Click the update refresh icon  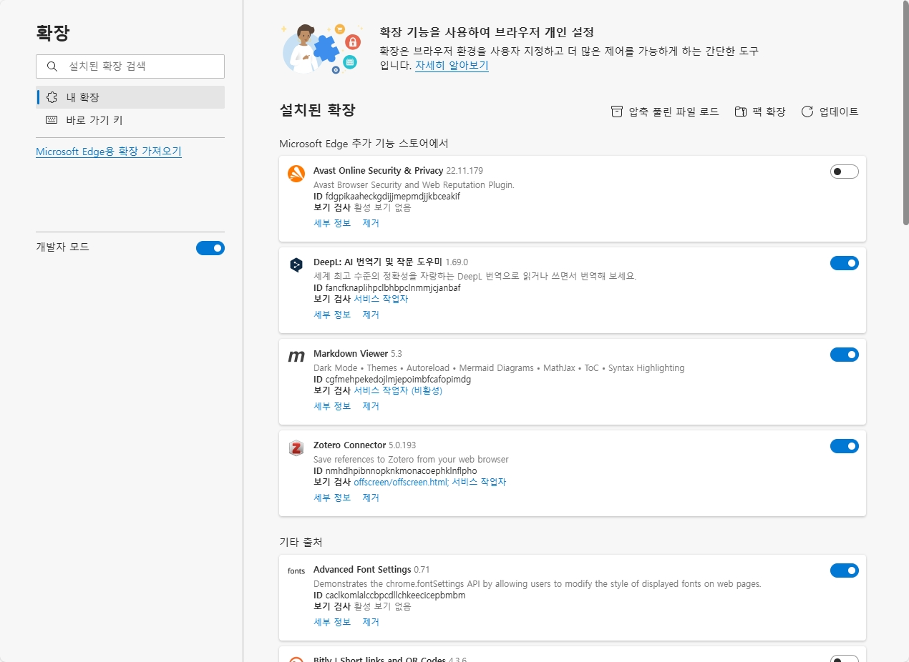(x=807, y=112)
